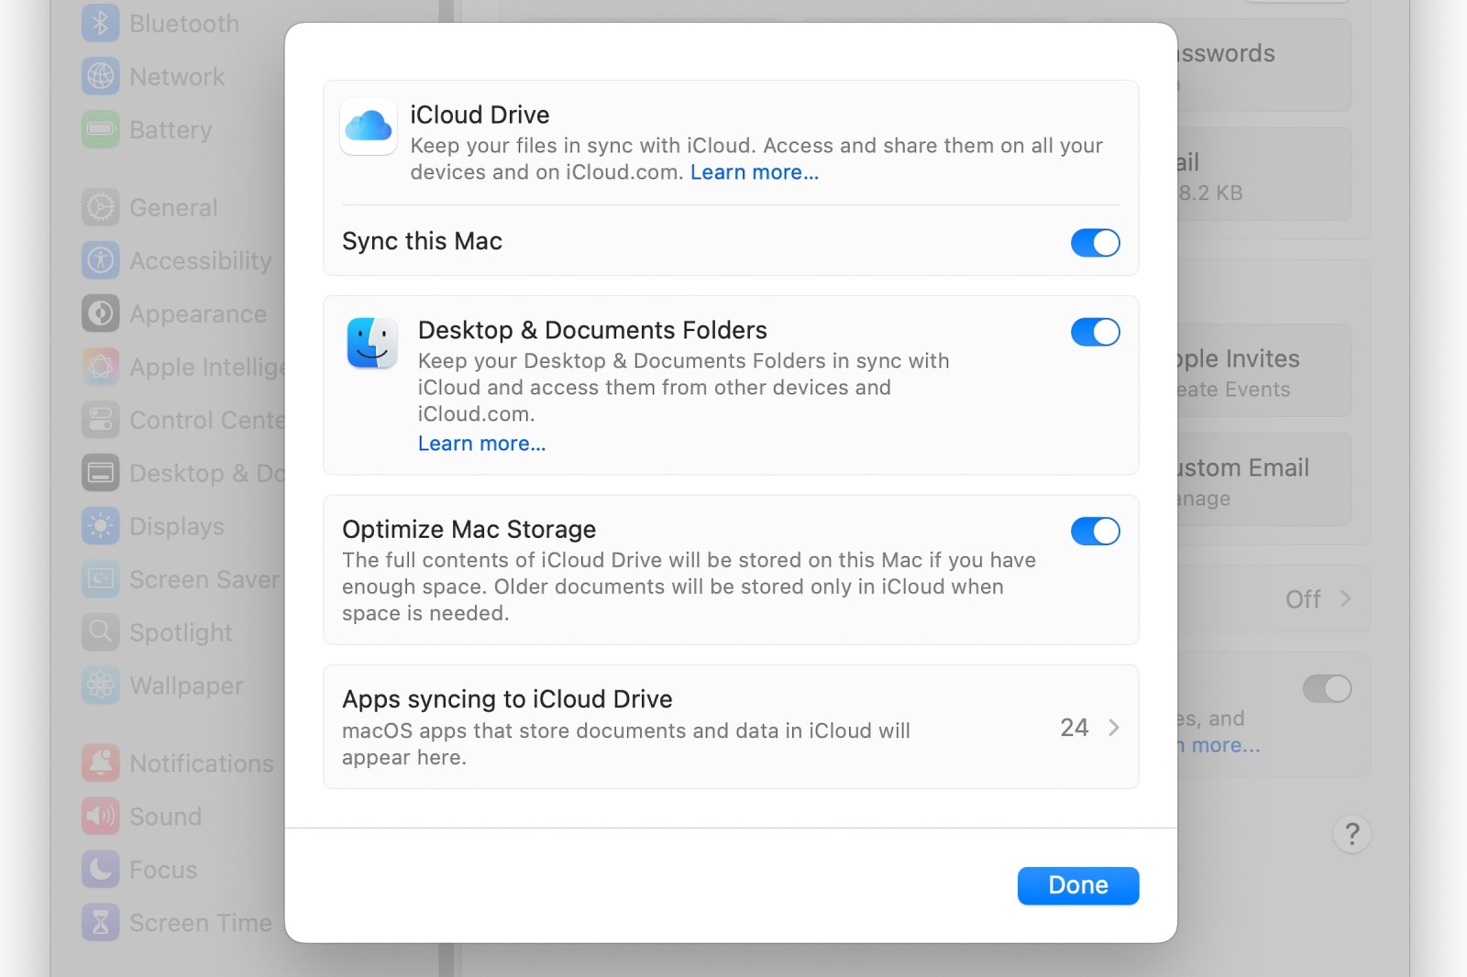Select the Apple Intelligence icon in the sidebar
Viewport: 1467px width, 977px height.
[101, 368]
